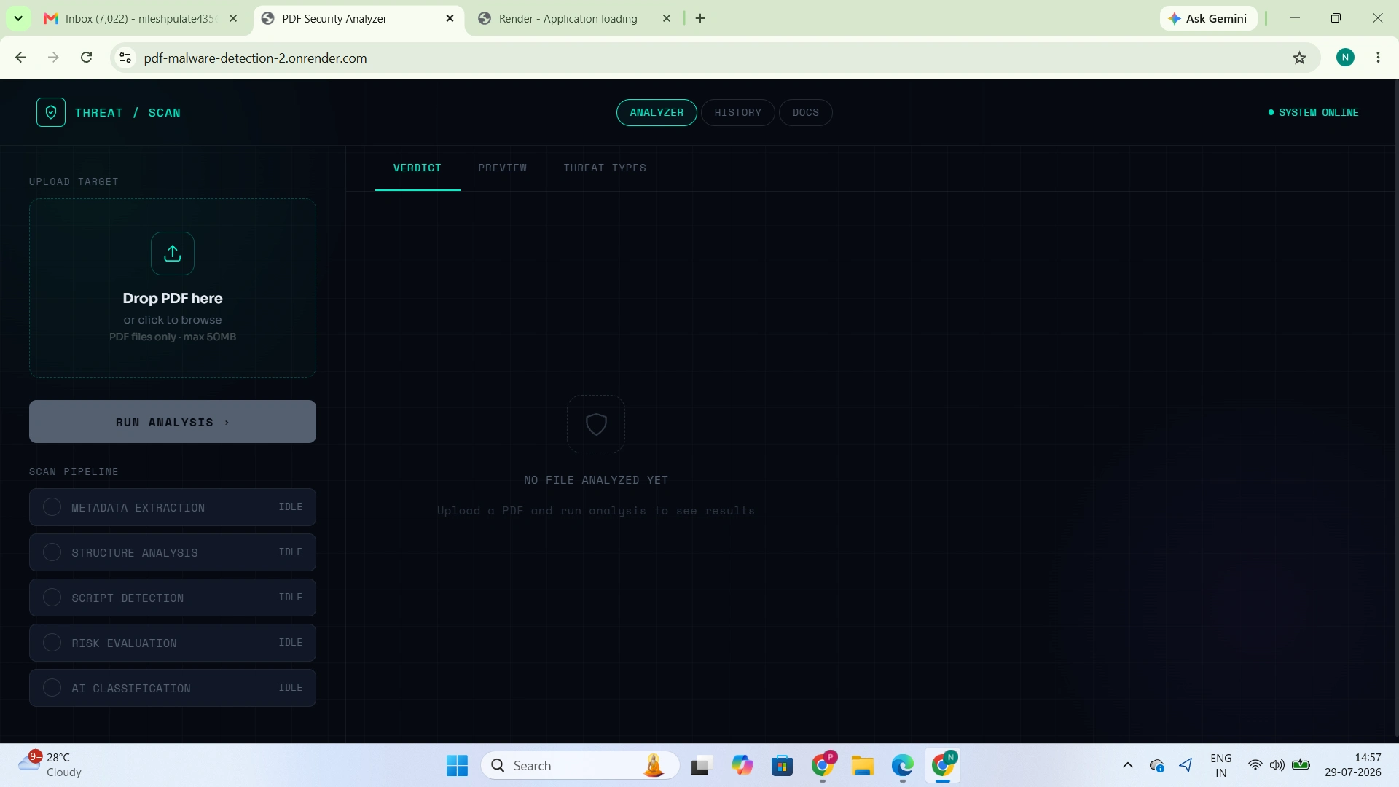The height and width of the screenshot is (787, 1399).
Task: Click the ENG IN language indicator
Action: (x=1220, y=765)
